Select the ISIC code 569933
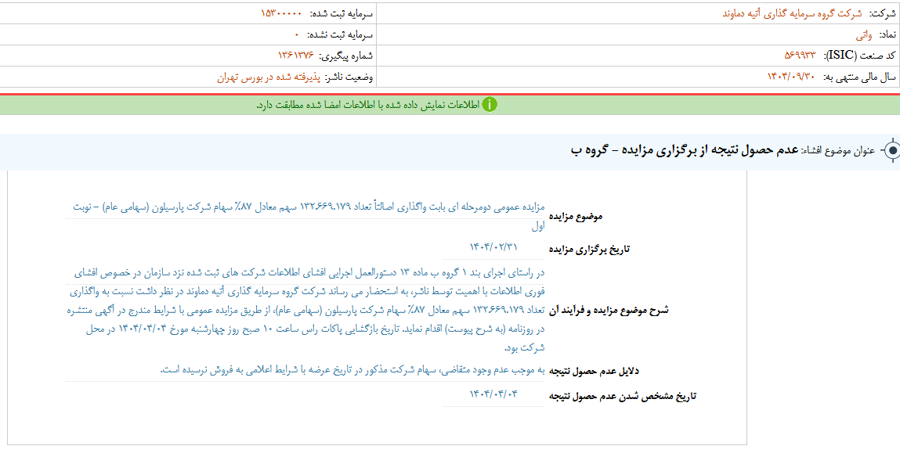 click(800, 56)
